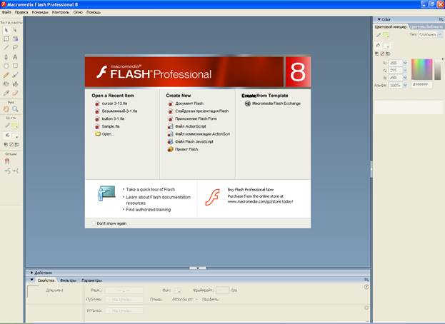The width and height of the screenshot is (445, 324).
Task: Click the hex color #FFFFFF field
Action: pos(421,85)
